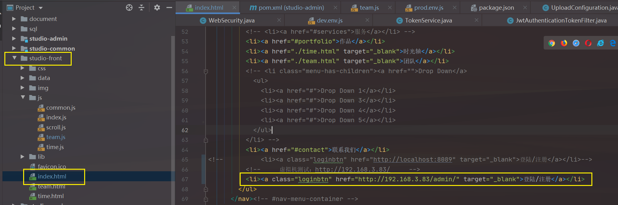
Task: Open preview in Opera browser icon
Action: click(x=588, y=43)
